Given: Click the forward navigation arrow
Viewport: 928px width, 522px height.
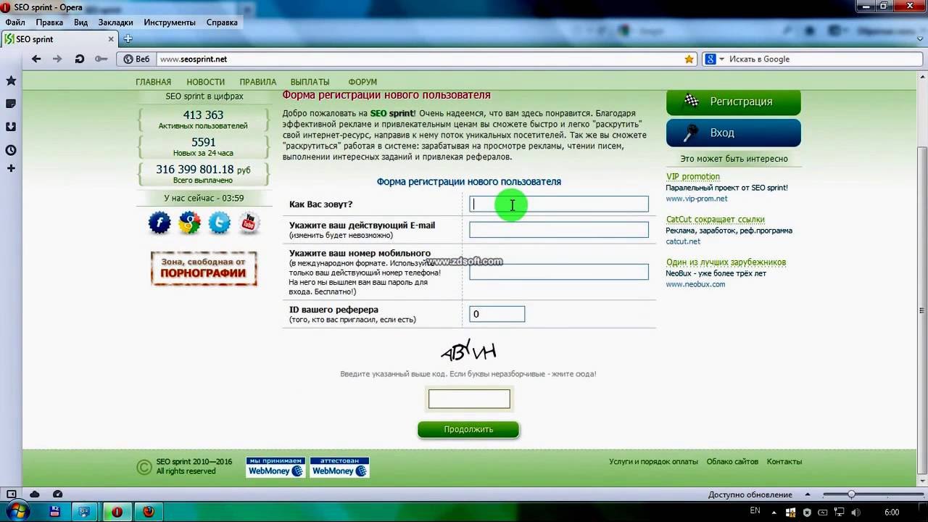Looking at the screenshot, I should coord(57,59).
